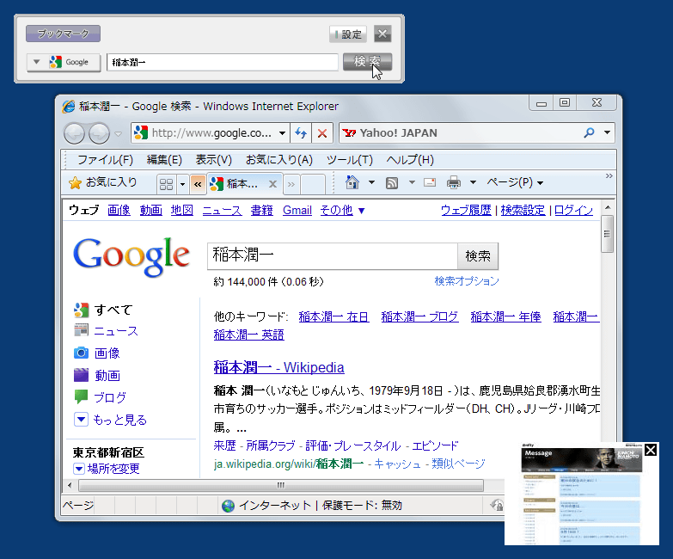Close the search widget with X button

click(382, 34)
